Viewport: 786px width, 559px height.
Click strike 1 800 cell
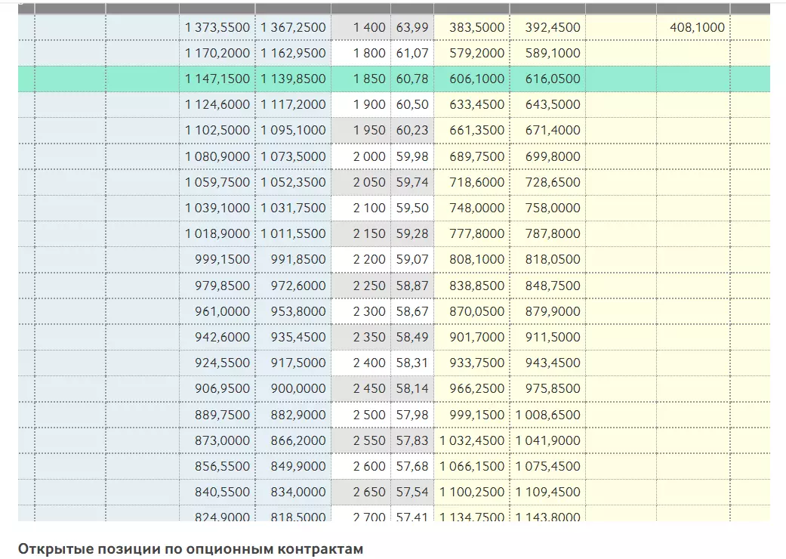point(361,53)
